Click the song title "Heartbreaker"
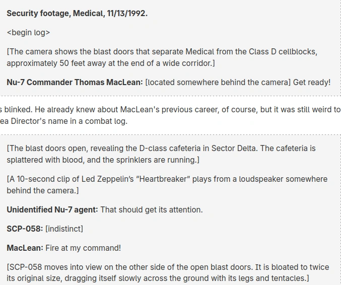The width and height of the screenshot is (341, 285). tap(167, 179)
